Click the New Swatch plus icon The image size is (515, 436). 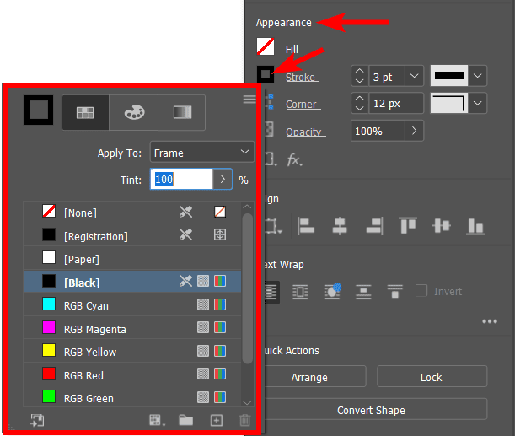217,420
